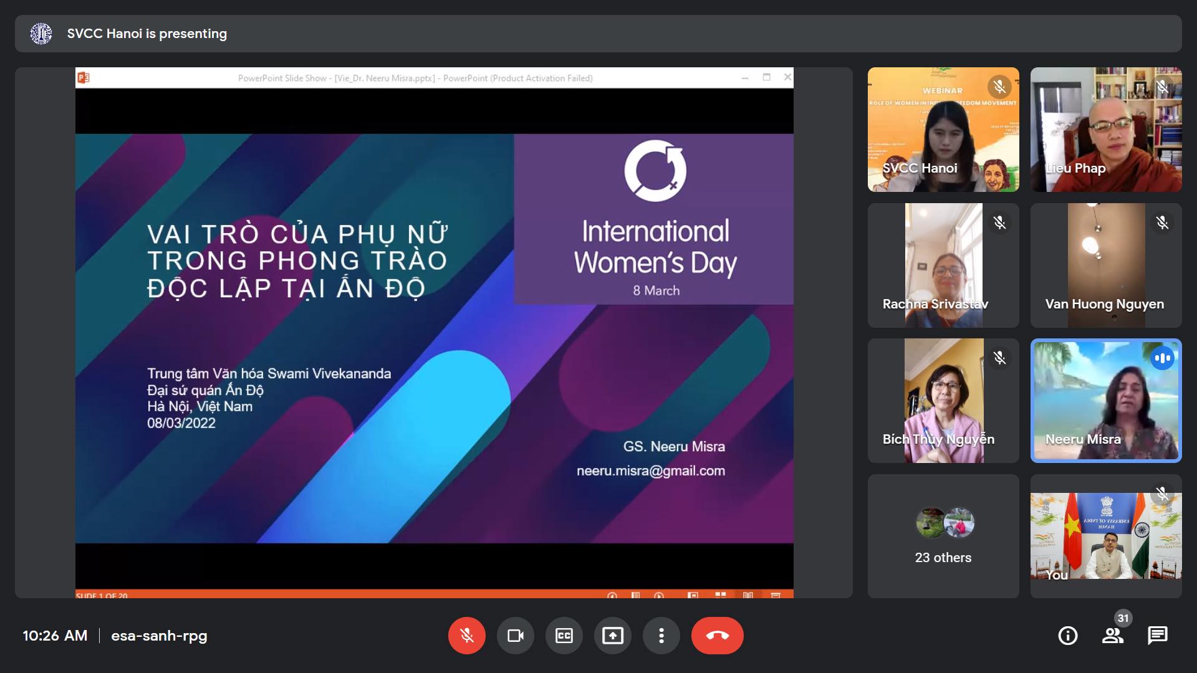Image resolution: width=1197 pixels, height=673 pixels.
Task: Toggle the camera off
Action: click(x=515, y=636)
